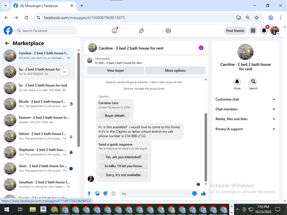Mute this conversation with bell icon

coord(237,81)
